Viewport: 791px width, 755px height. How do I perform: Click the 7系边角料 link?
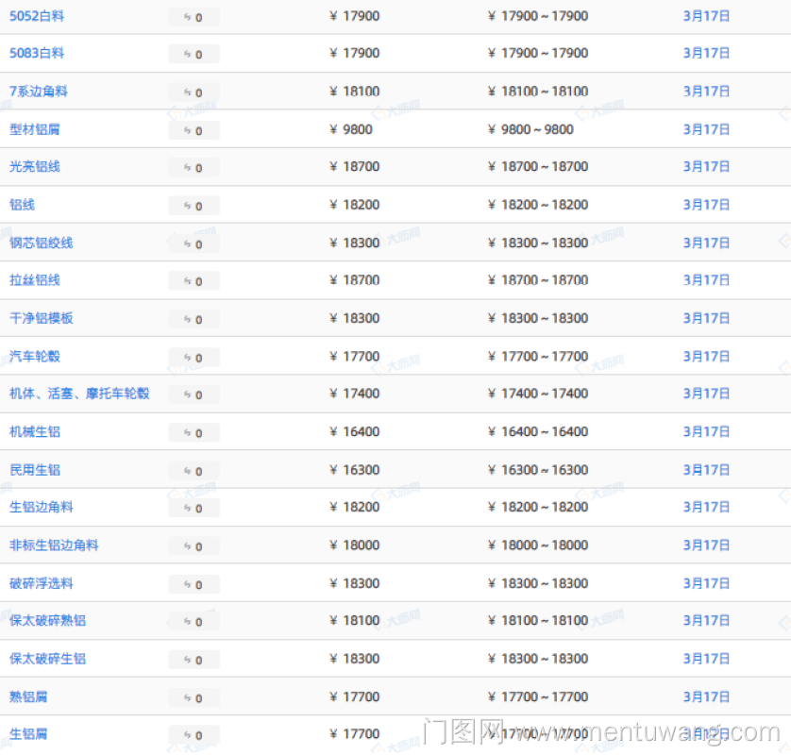click(39, 92)
